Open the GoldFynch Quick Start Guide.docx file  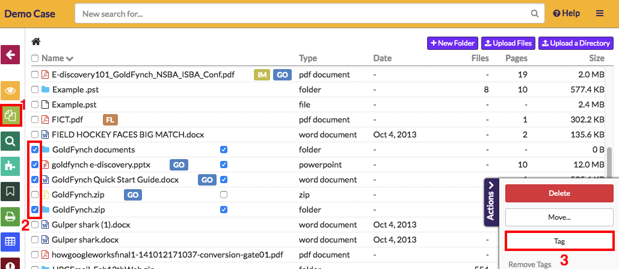click(x=115, y=180)
